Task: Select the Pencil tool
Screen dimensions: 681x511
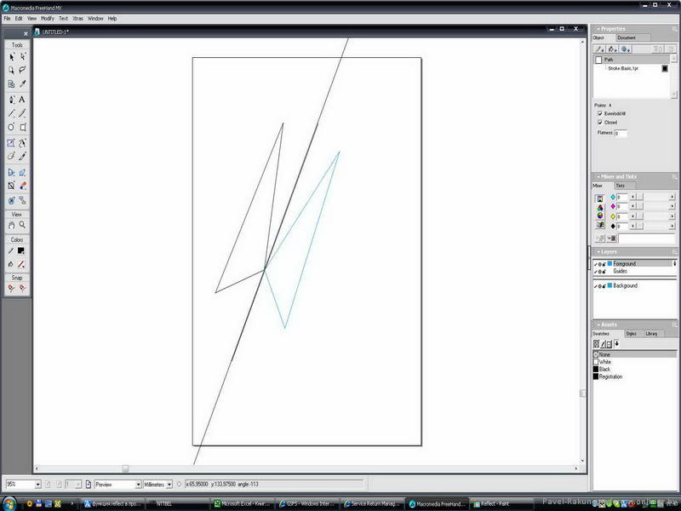Action: point(23,113)
